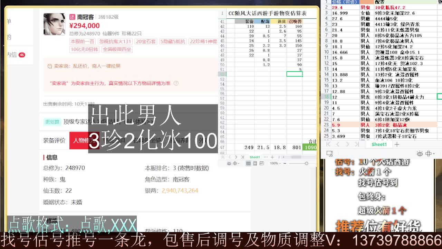Select the 忽视抗鬼火131 tag
The image size is (442, 249).
point(115,41)
